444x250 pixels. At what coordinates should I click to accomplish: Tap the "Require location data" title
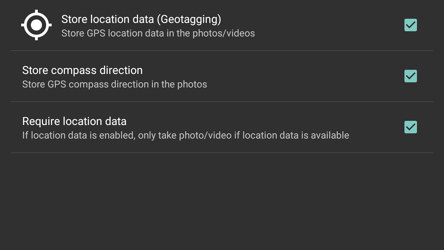[74, 121]
